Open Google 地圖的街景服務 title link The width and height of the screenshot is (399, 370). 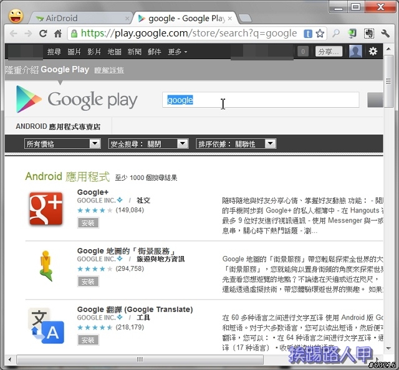point(127,251)
